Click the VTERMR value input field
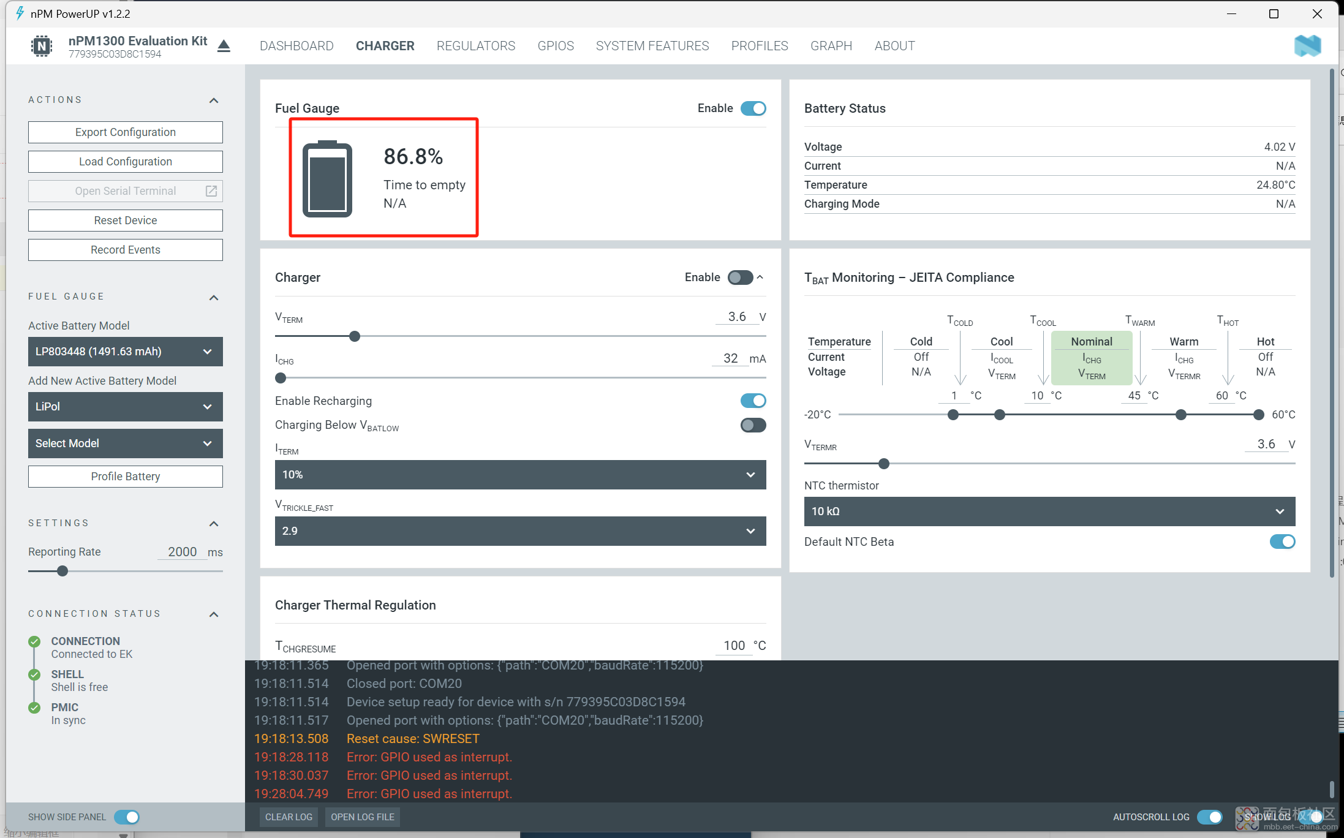Image resolution: width=1344 pixels, height=838 pixels. (x=1266, y=444)
